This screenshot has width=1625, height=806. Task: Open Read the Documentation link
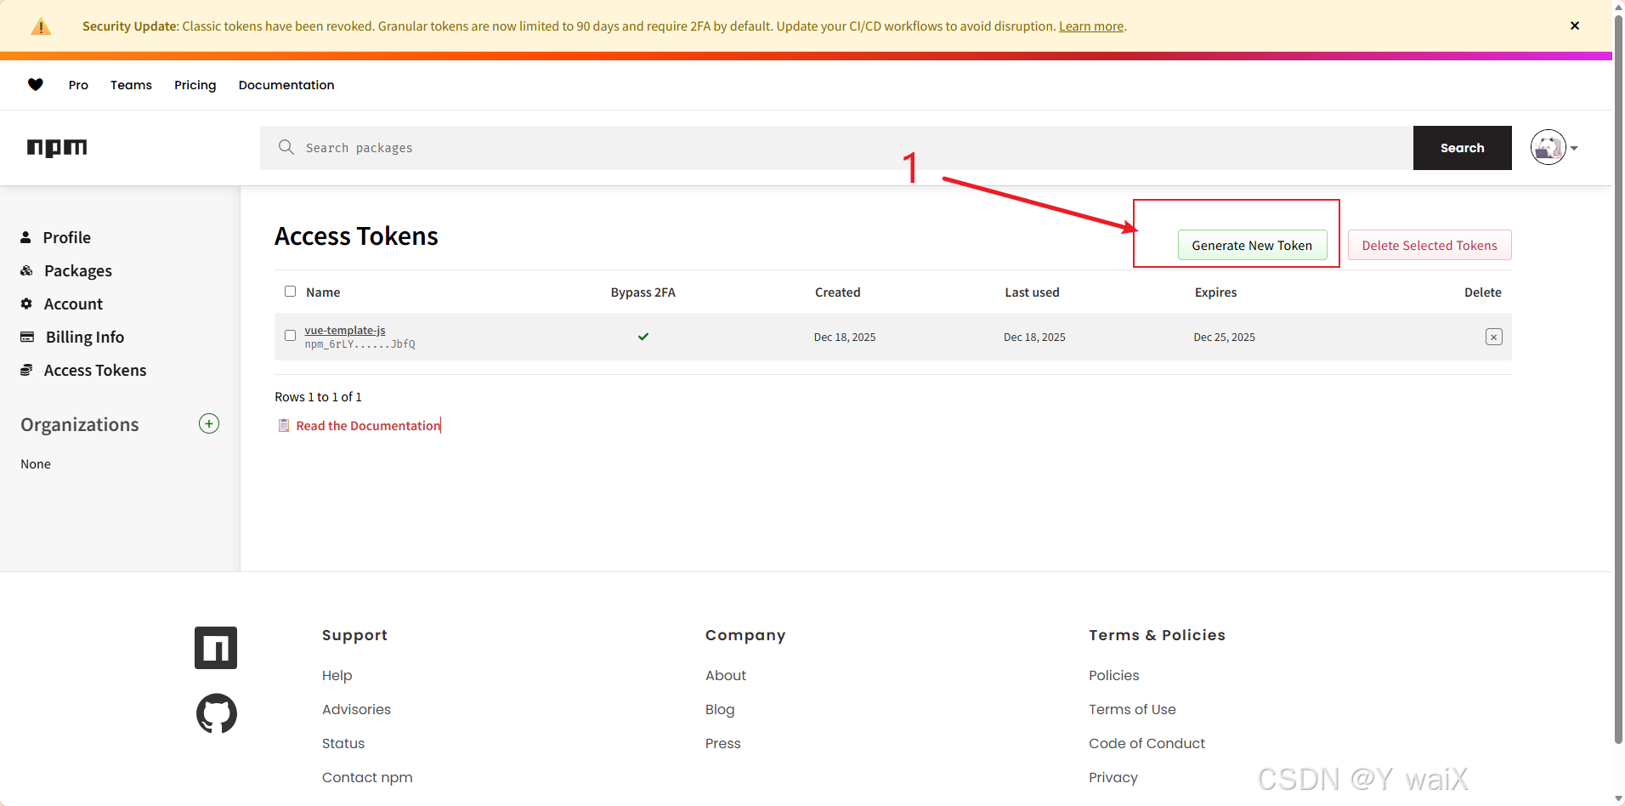click(368, 426)
